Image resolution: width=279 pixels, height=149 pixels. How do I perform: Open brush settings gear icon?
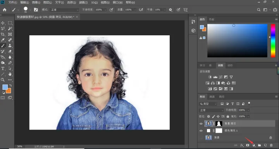[x=170, y=10]
